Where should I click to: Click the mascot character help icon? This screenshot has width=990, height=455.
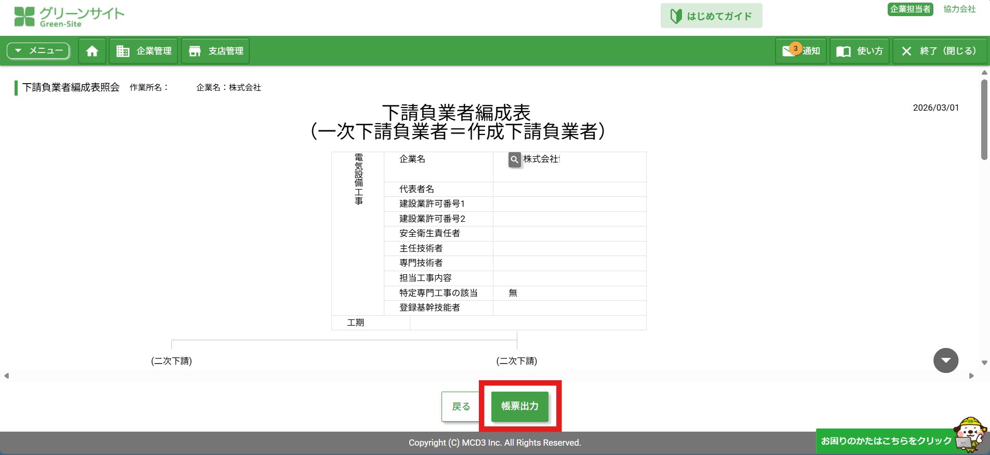969,434
